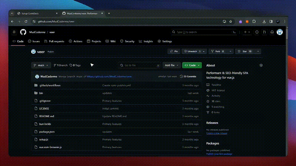
Task: Close the Setup CodeDocs browser tab
Action: click(x=57, y=13)
